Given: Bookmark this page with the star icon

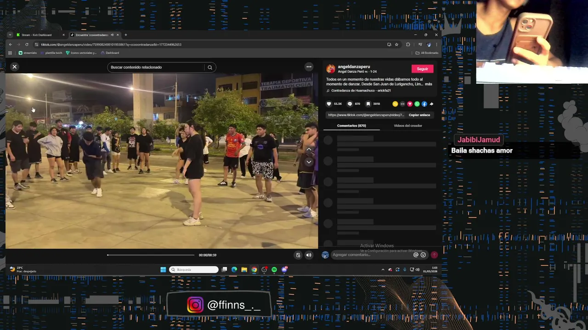Looking at the screenshot, I should [396, 44].
